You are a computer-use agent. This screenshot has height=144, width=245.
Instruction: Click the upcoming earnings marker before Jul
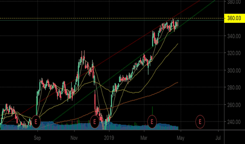coord(200,121)
